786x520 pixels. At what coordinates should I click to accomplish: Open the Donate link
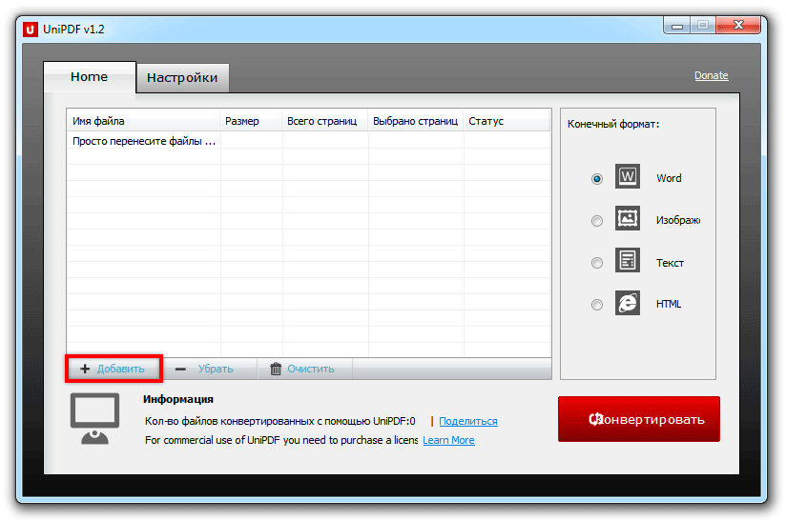[711, 75]
